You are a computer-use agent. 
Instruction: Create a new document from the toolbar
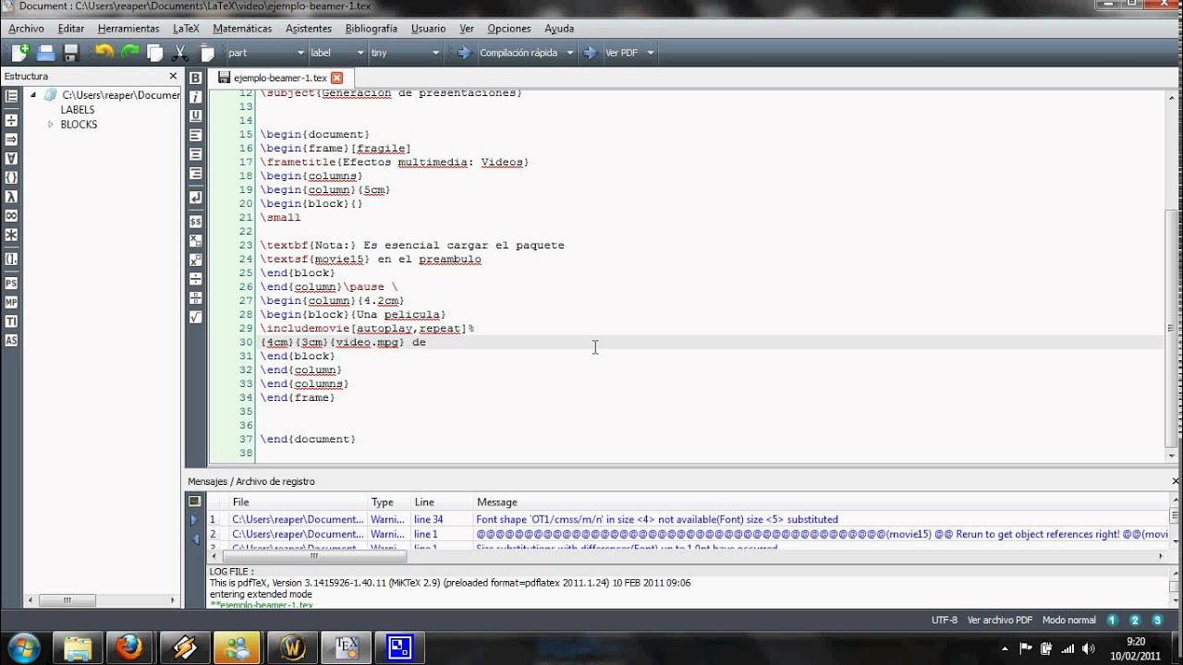[19, 53]
